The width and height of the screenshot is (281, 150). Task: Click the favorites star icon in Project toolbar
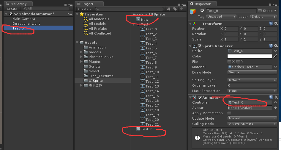click(181, 9)
